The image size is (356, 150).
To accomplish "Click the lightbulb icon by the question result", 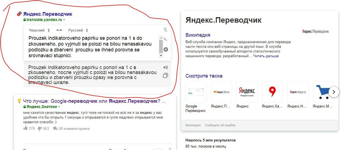I will tap(20, 101).
